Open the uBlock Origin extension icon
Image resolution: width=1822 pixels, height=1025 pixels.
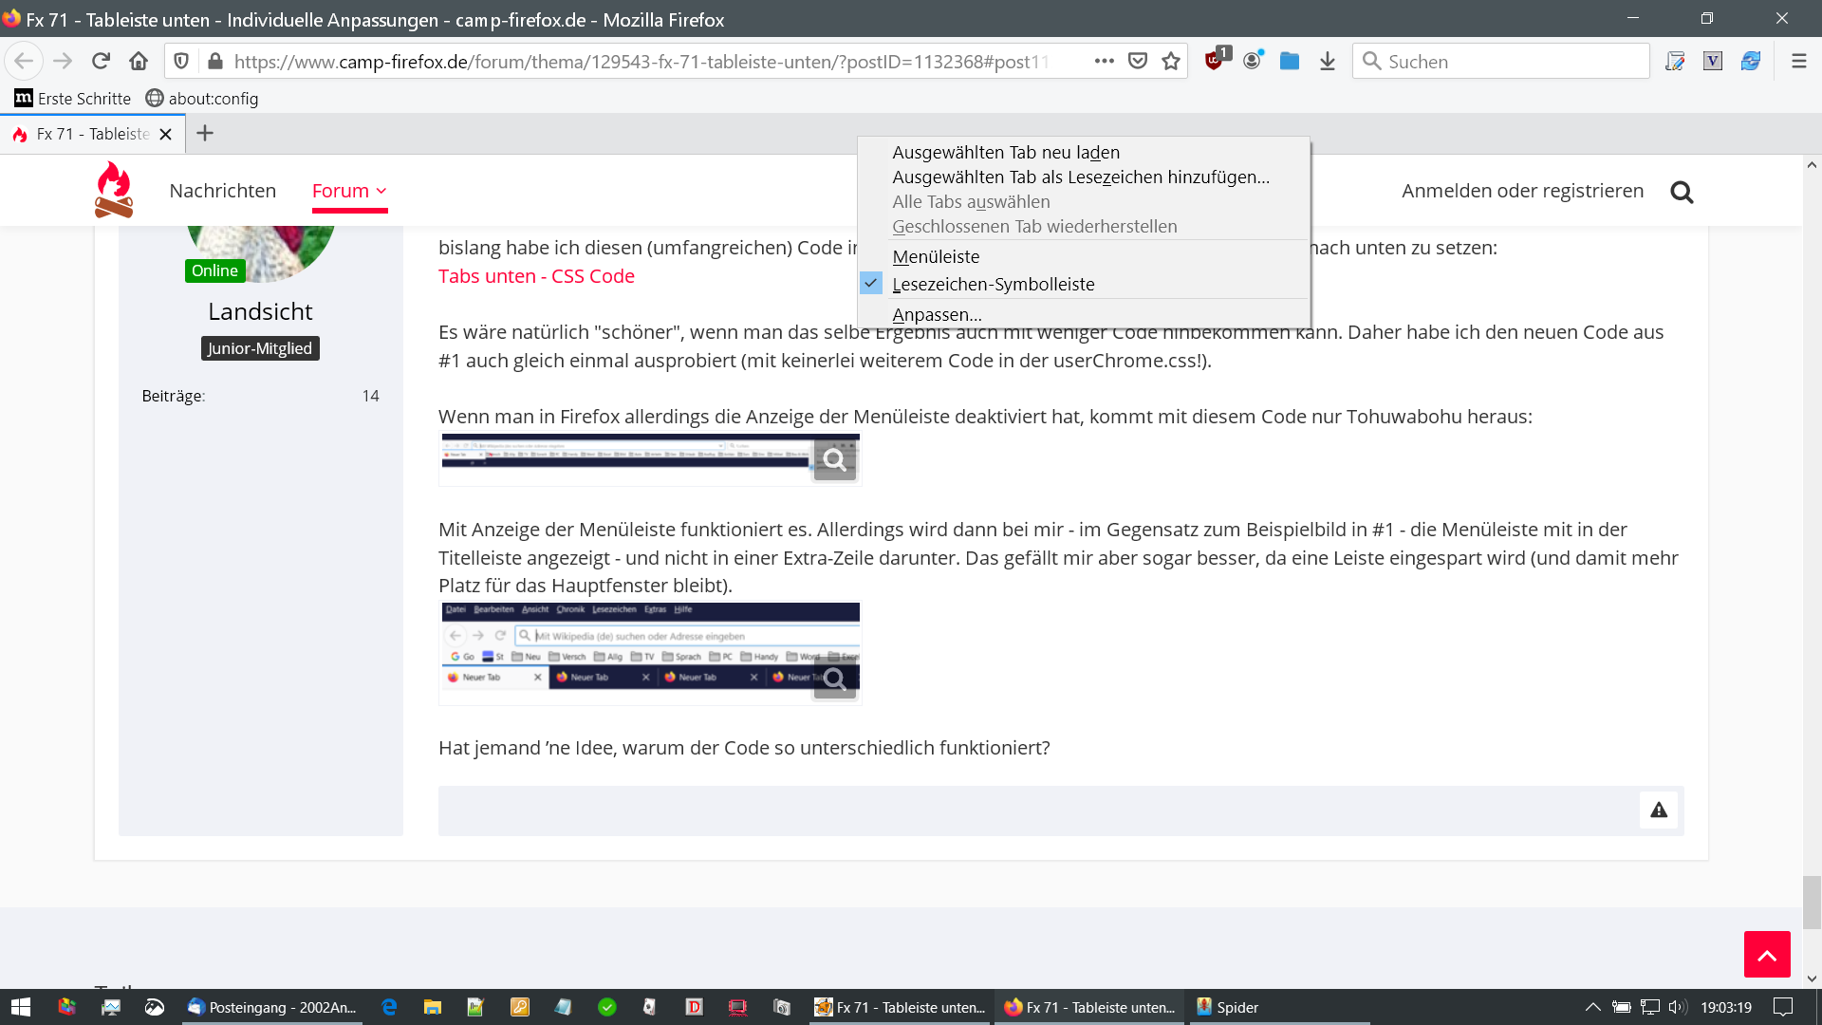[1214, 62]
